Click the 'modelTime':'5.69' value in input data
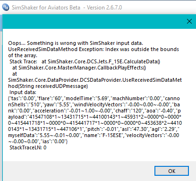The height and width of the screenshot is (181, 196). [86, 98]
